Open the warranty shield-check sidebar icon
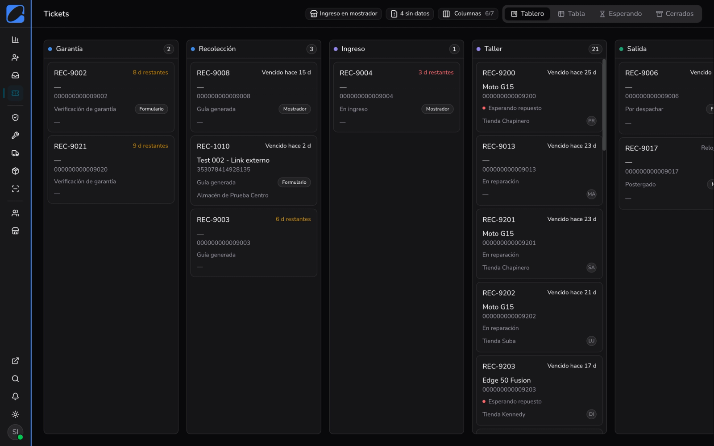The width and height of the screenshot is (714, 446). coord(15,117)
